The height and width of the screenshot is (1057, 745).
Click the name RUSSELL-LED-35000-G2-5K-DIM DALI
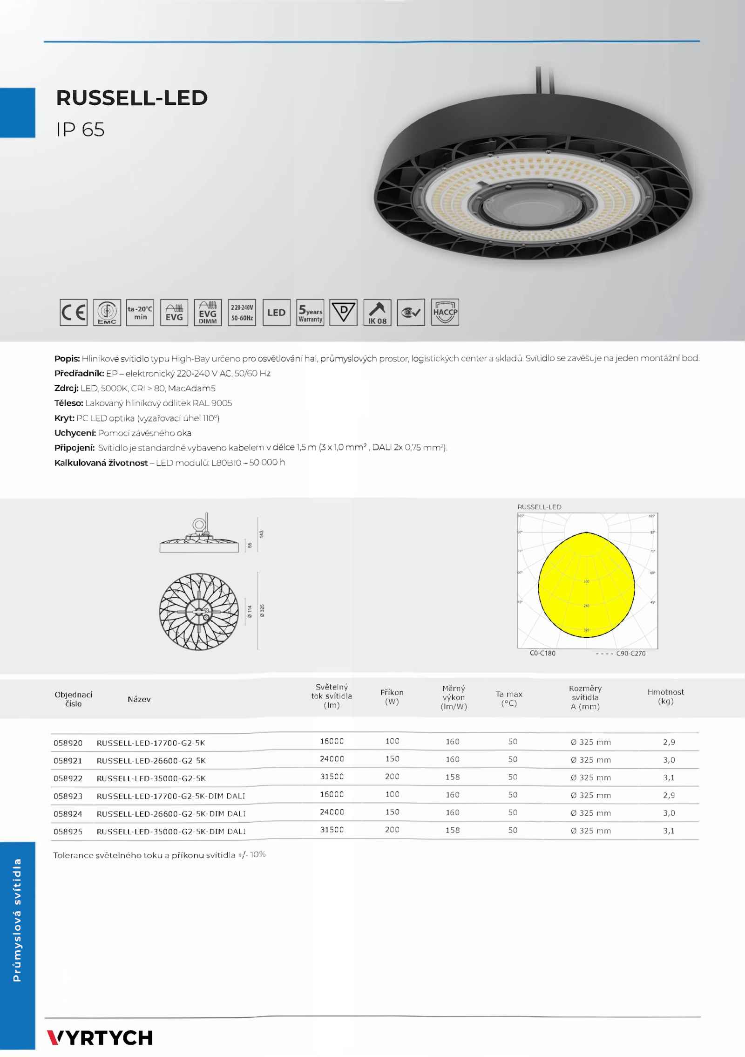tap(171, 832)
